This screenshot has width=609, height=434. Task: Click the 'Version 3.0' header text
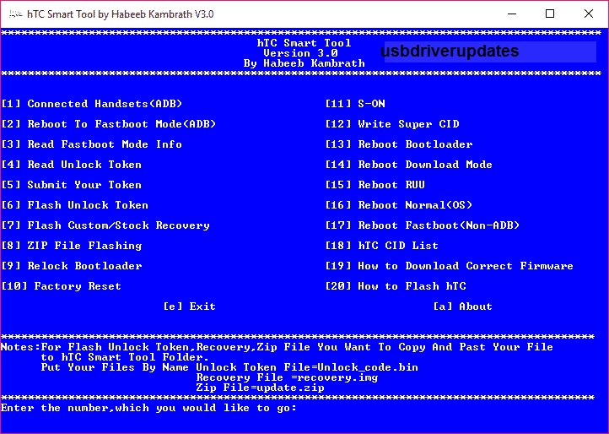(300, 53)
